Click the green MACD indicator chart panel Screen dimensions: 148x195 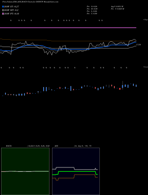coord(25,171)
